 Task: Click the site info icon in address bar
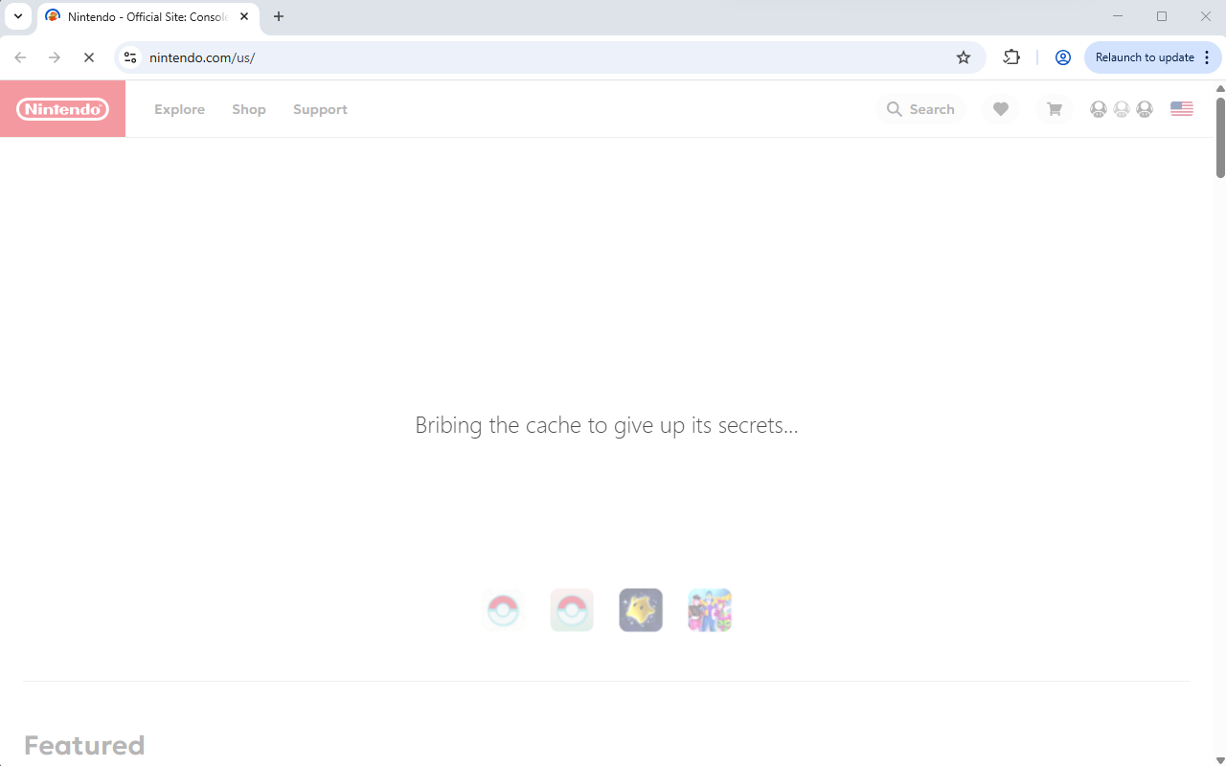click(x=129, y=56)
